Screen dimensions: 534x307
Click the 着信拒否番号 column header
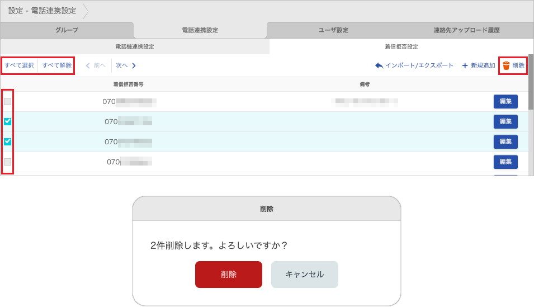pyautogui.click(x=129, y=84)
